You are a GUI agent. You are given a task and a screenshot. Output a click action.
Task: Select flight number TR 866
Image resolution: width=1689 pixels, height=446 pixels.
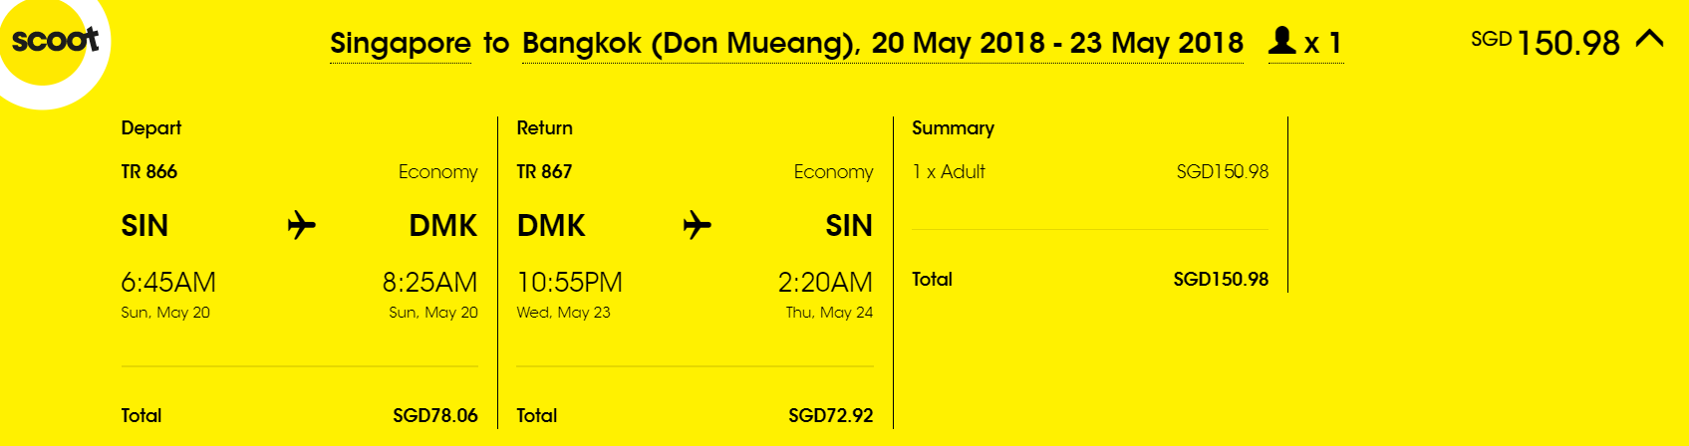pos(149,171)
